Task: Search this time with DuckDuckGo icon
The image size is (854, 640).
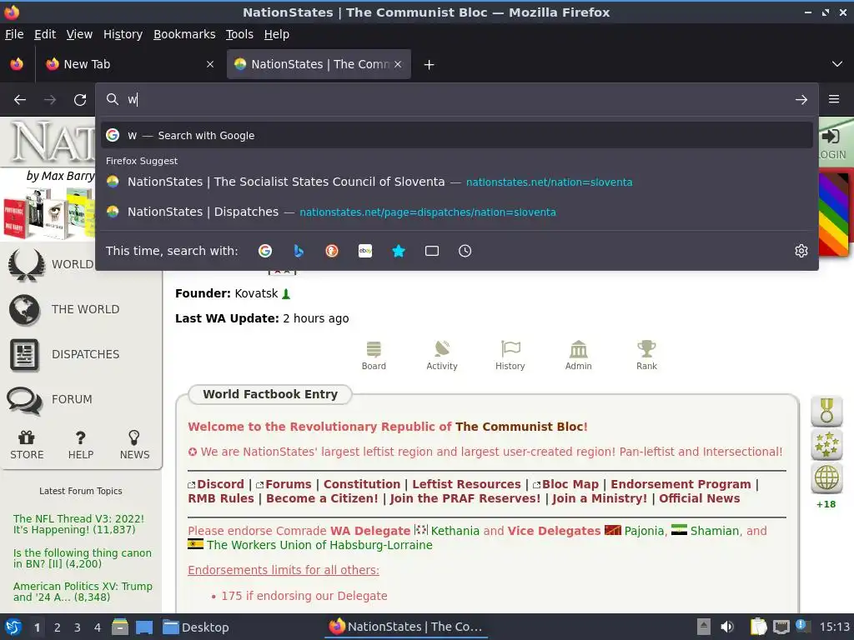Action: (x=332, y=251)
